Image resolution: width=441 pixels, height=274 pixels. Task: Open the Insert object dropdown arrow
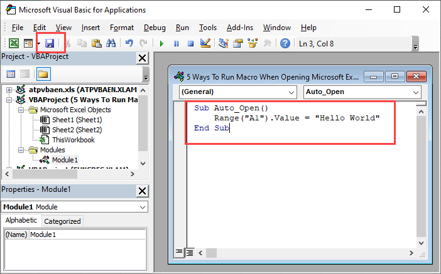pos(39,43)
